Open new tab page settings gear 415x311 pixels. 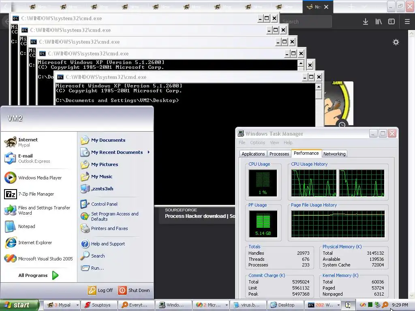point(396,42)
